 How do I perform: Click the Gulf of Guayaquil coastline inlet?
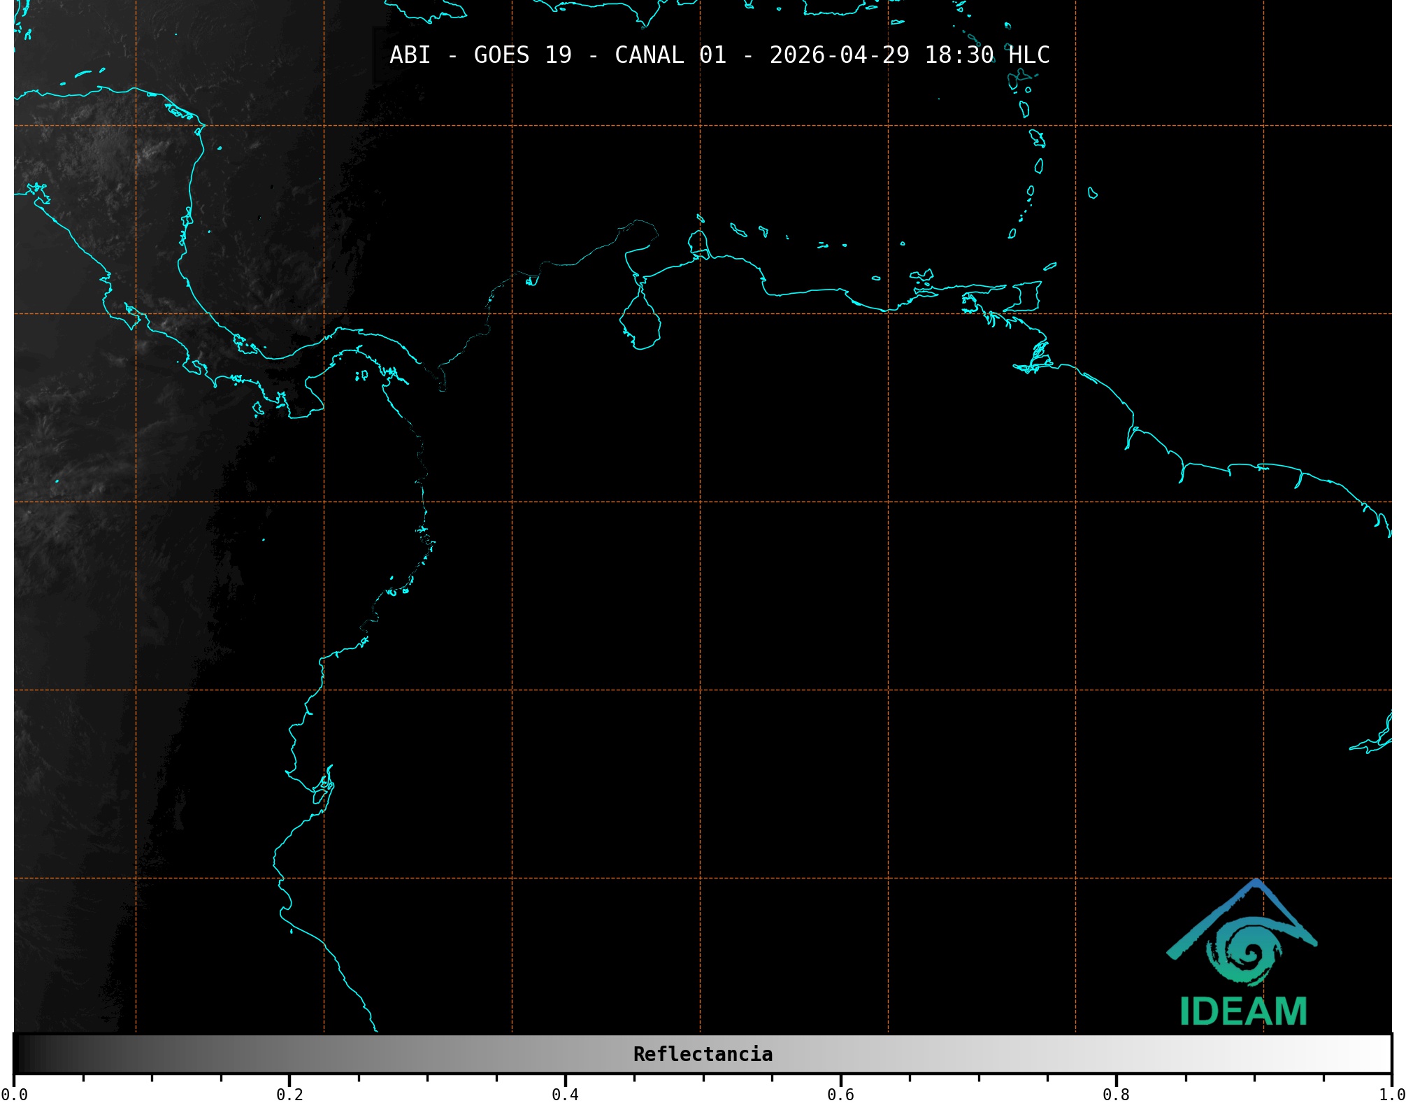(x=323, y=787)
